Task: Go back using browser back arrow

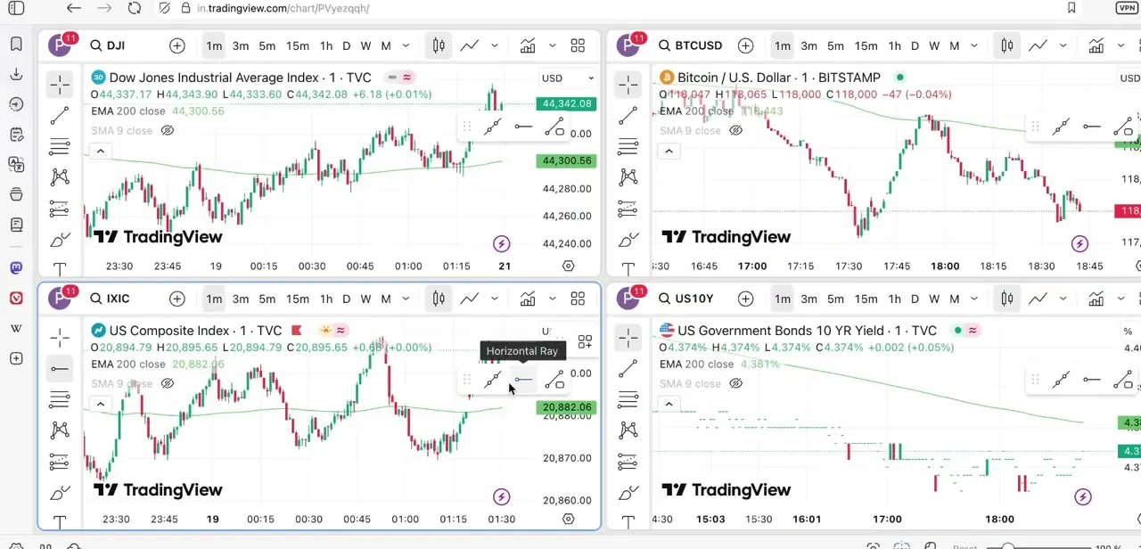Action: (x=74, y=8)
